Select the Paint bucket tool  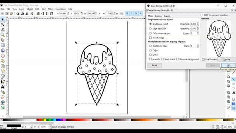click(3, 102)
